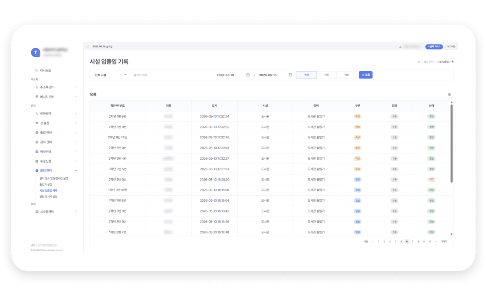Click the 예약관리 calendar icon
The width and height of the screenshot is (486, 295).
(37, 151)
